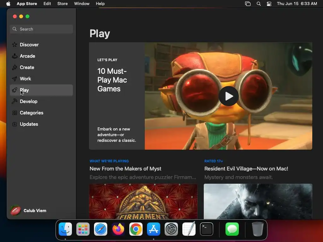Click the Updates download icon
The image size is (323, 242).
tap(15, 124)
